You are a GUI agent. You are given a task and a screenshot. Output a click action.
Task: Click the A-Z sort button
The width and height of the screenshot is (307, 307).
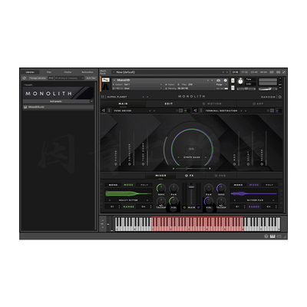click(x=51, y=78)
